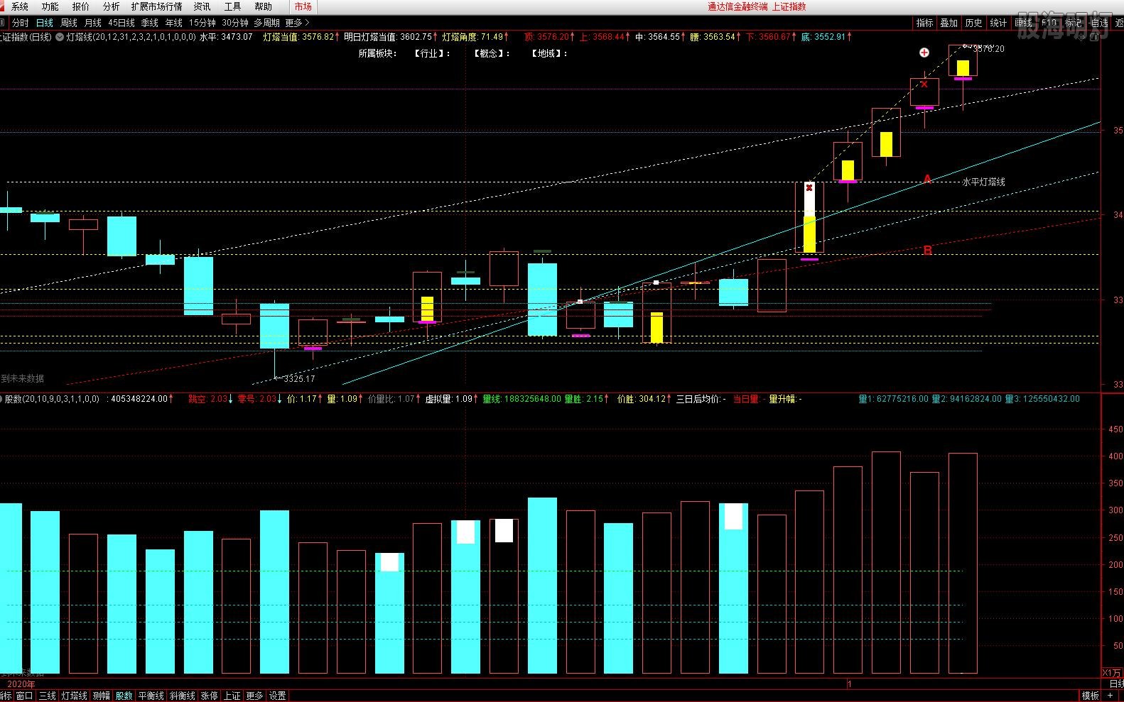Open the 功能 menu

point(50,6)
